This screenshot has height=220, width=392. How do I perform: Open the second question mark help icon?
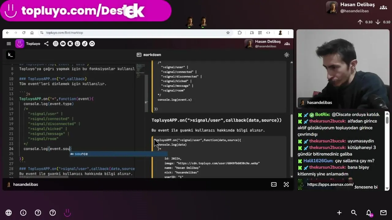pyautogui.click(x=53, y=213)
